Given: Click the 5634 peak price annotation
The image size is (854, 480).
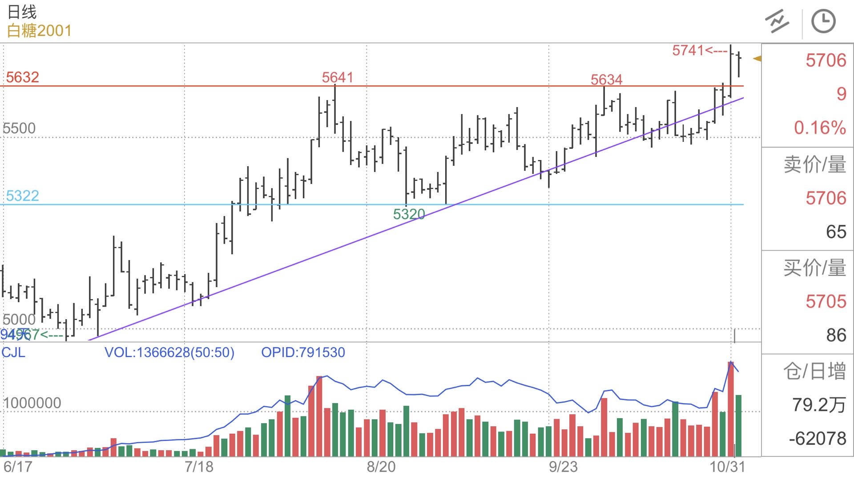Looking at the screenshot, I should [606, 80].
